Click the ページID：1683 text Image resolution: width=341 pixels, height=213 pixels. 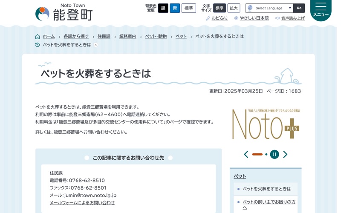coord(284,91)
